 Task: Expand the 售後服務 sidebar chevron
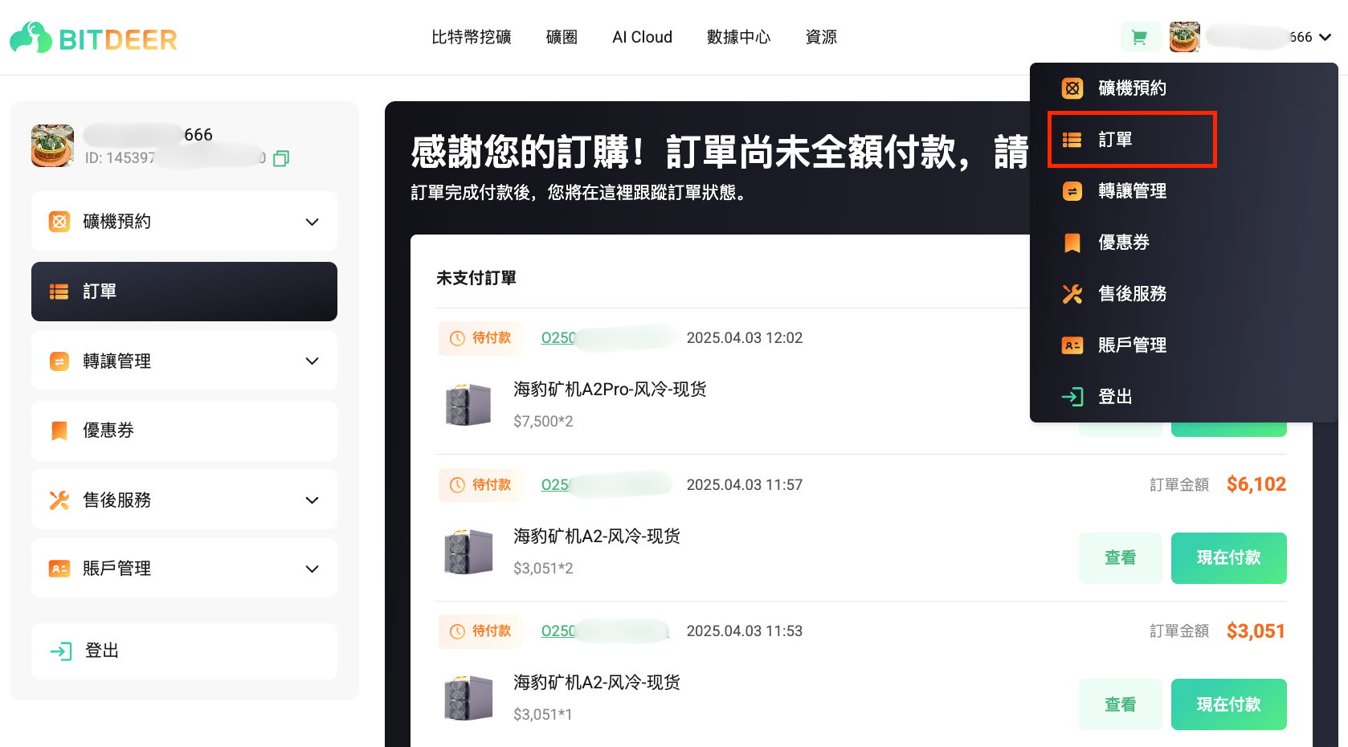pyautogui.click(x=312, y=500)
